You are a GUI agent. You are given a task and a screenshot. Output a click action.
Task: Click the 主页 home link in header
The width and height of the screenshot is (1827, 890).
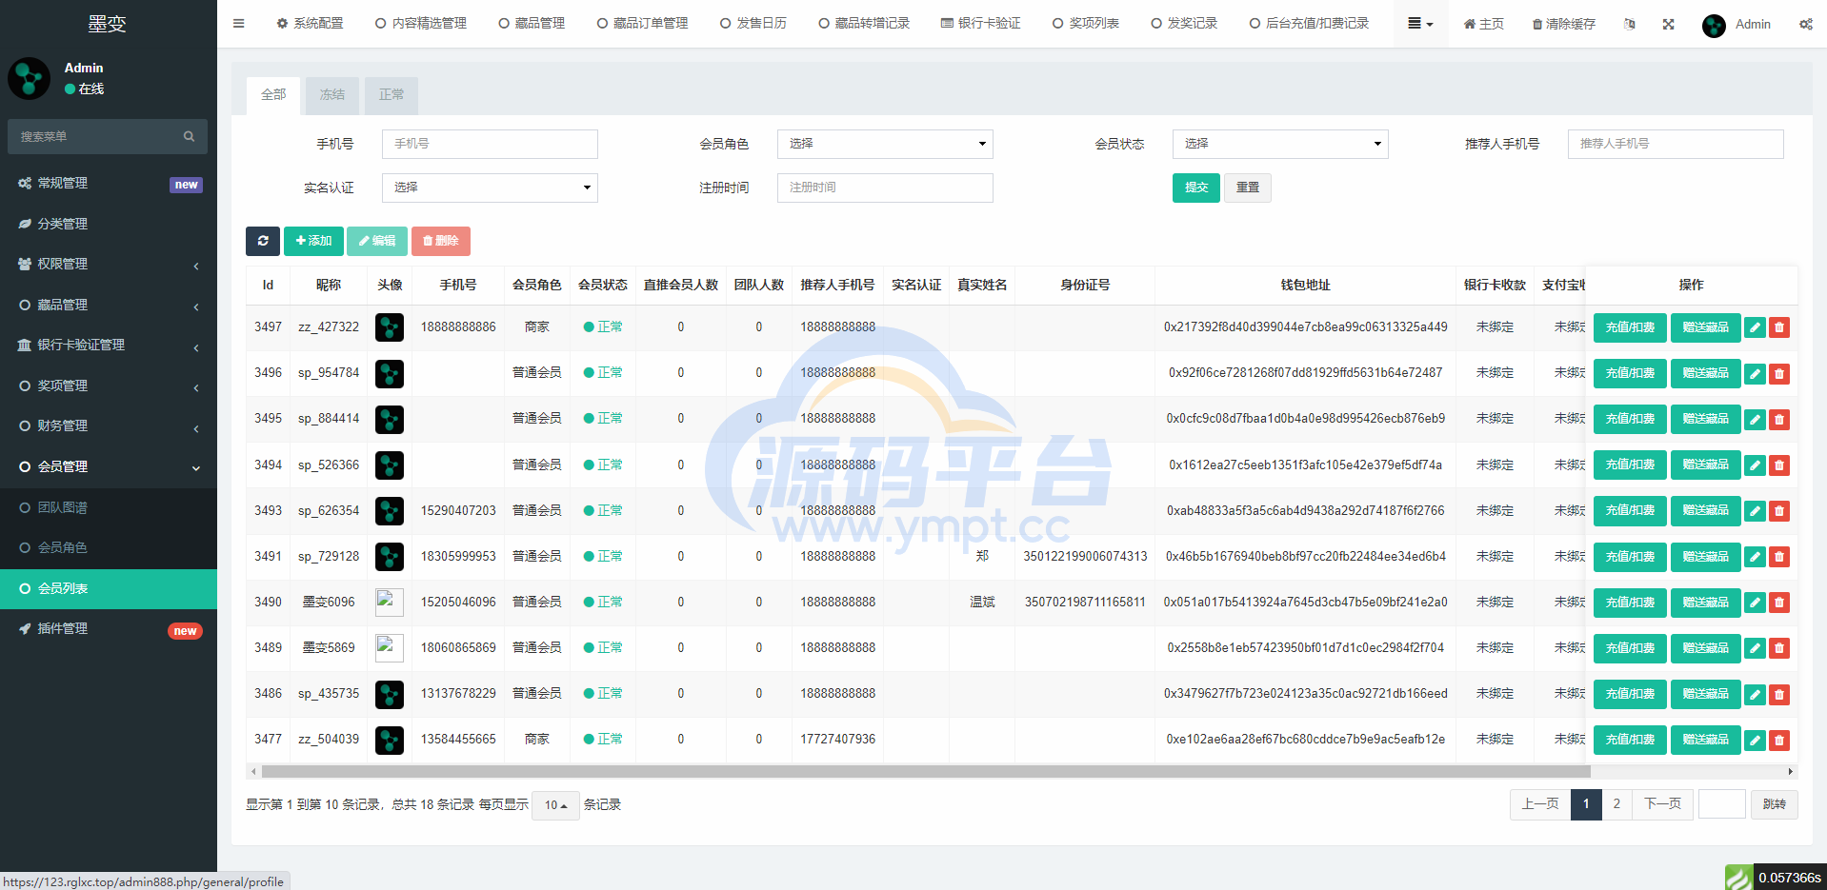point(1484,24)
